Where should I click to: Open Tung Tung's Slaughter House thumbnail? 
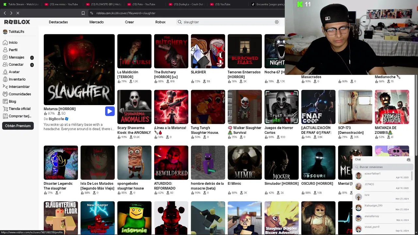tap(208, 107)
